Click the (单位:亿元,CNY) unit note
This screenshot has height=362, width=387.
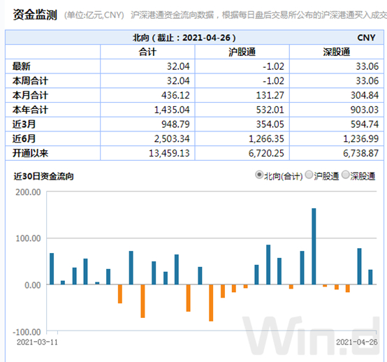click(x=94, y=15)
